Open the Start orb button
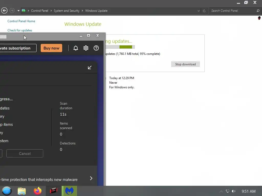This screenshot has width=262, height=196. click(7, 191)
